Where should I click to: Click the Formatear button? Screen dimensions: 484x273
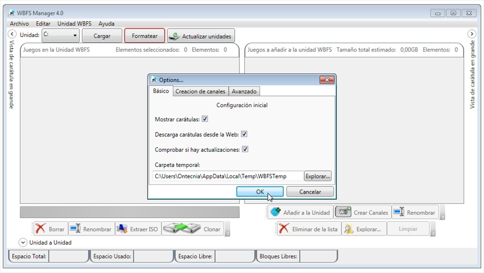pos(144,35)
